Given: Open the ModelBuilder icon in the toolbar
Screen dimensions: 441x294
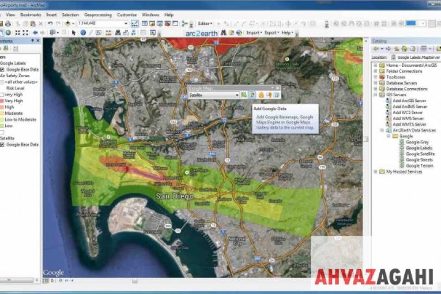Looking at the screenshot, I should (x=184, y=24).
